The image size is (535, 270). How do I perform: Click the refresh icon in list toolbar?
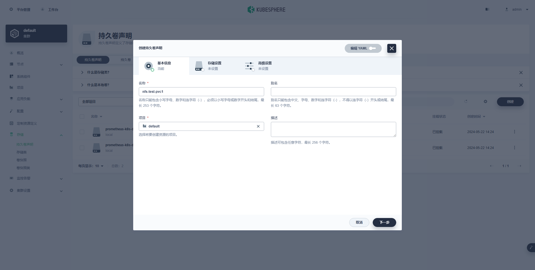[x=466, y=101]
